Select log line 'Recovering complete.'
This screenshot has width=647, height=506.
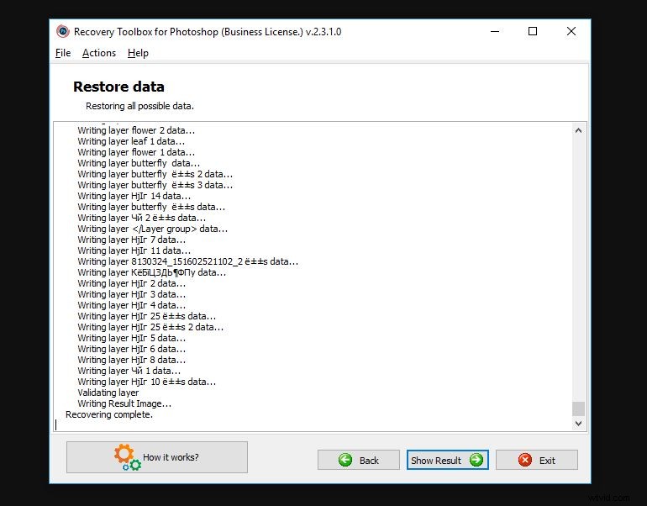(x=109, y=414)
